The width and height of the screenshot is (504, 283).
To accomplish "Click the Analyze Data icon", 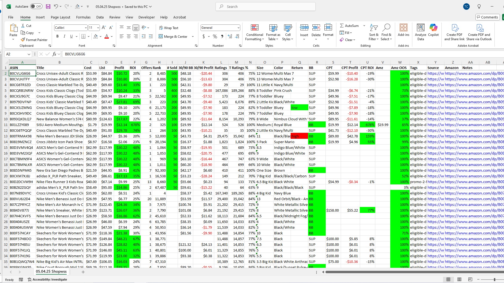I will 420,32.
